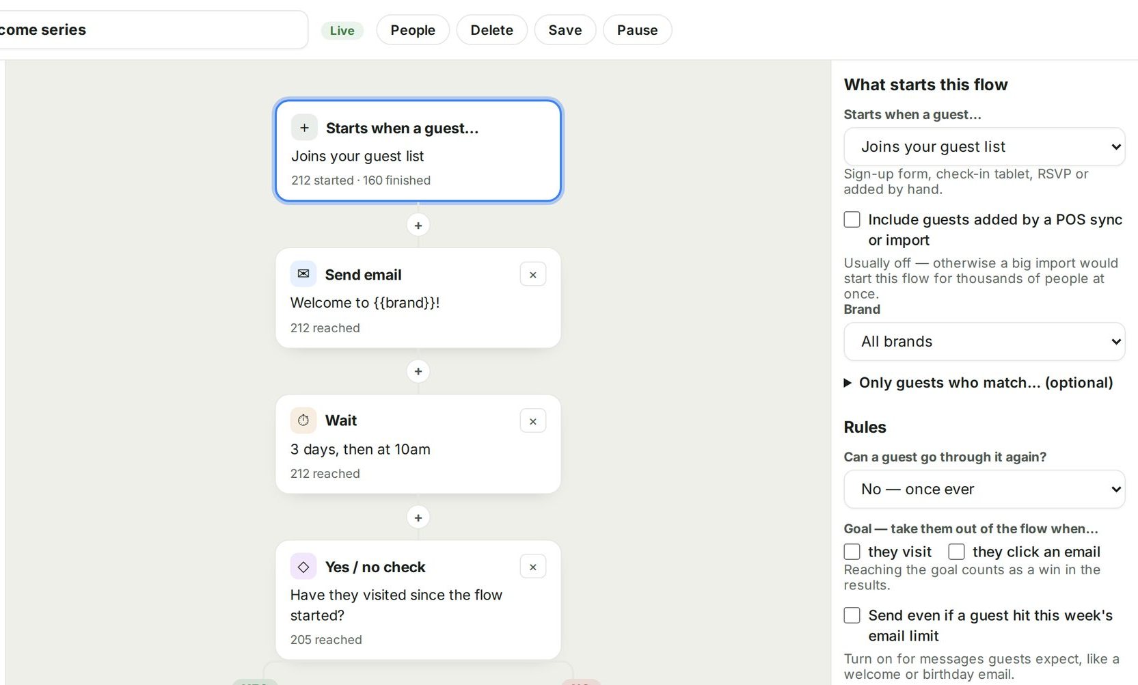Screen dimensions: 1138x685
Task: Remove the Yes / no check step
Action: (x=533, y=567)
